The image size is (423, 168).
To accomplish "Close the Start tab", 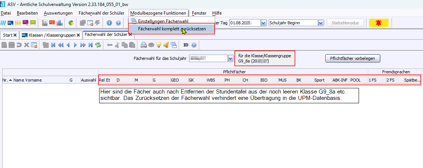I will coord(15,35).
